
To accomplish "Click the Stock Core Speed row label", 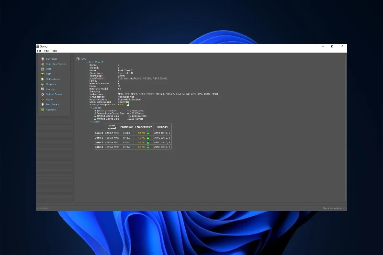I will (100, 102).
